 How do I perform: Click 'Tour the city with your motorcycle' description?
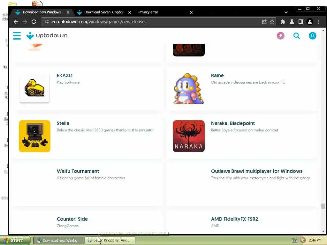(261, 178)
